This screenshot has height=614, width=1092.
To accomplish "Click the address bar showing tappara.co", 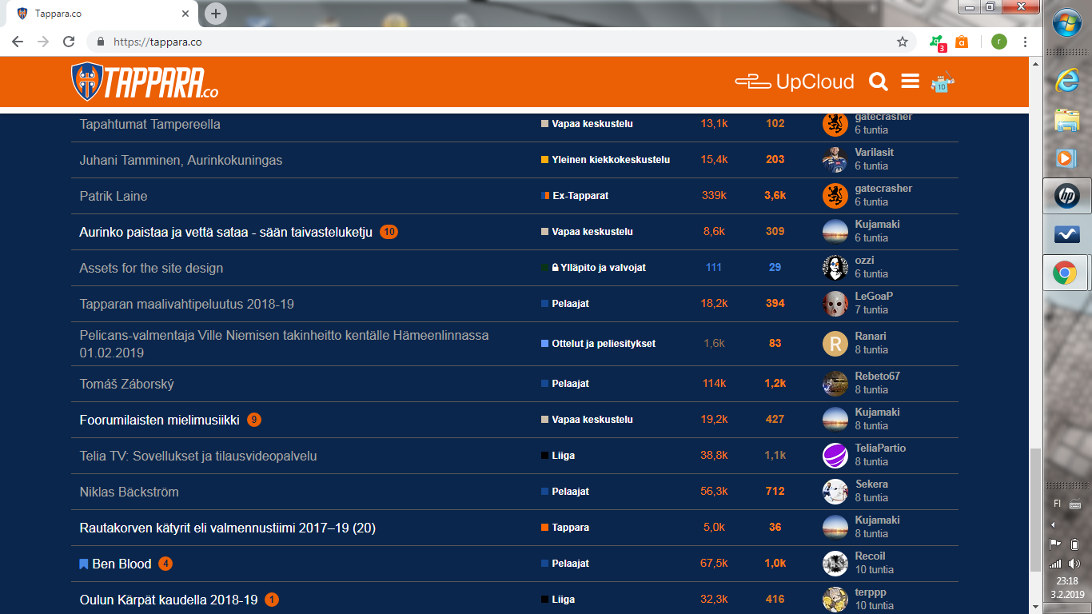I will (480, 42).
